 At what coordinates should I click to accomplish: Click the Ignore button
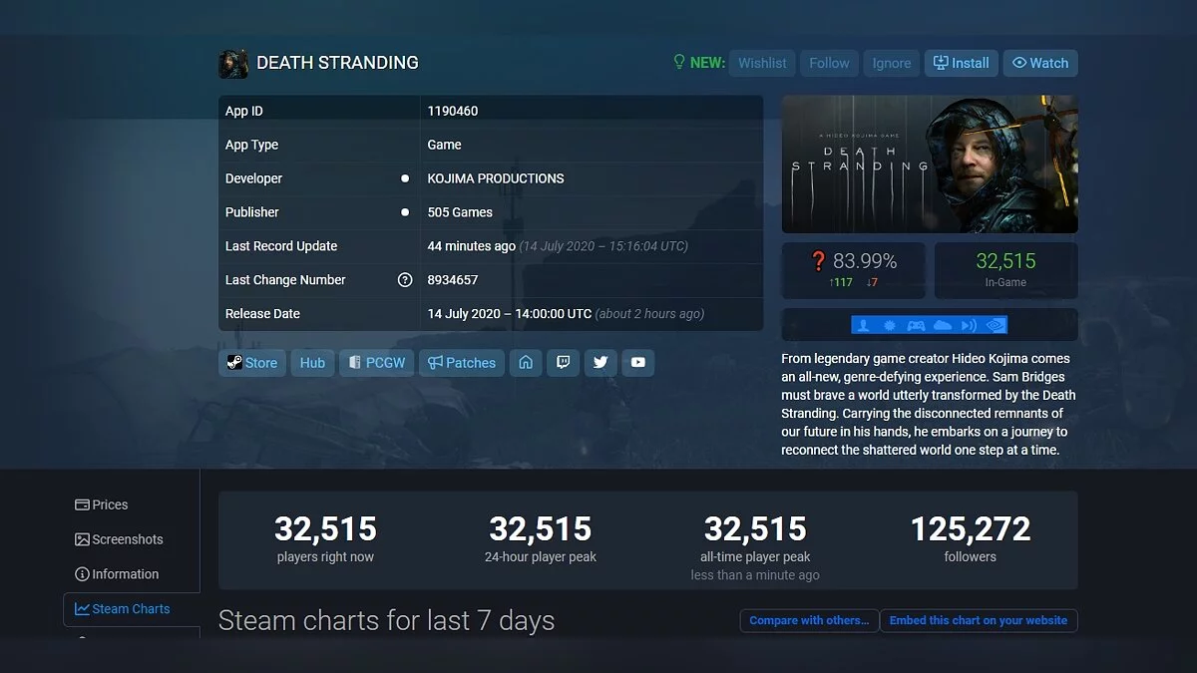click(x=892, y=63)
